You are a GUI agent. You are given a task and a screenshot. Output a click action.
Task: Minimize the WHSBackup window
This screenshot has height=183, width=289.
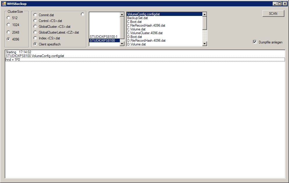point(275,4)
